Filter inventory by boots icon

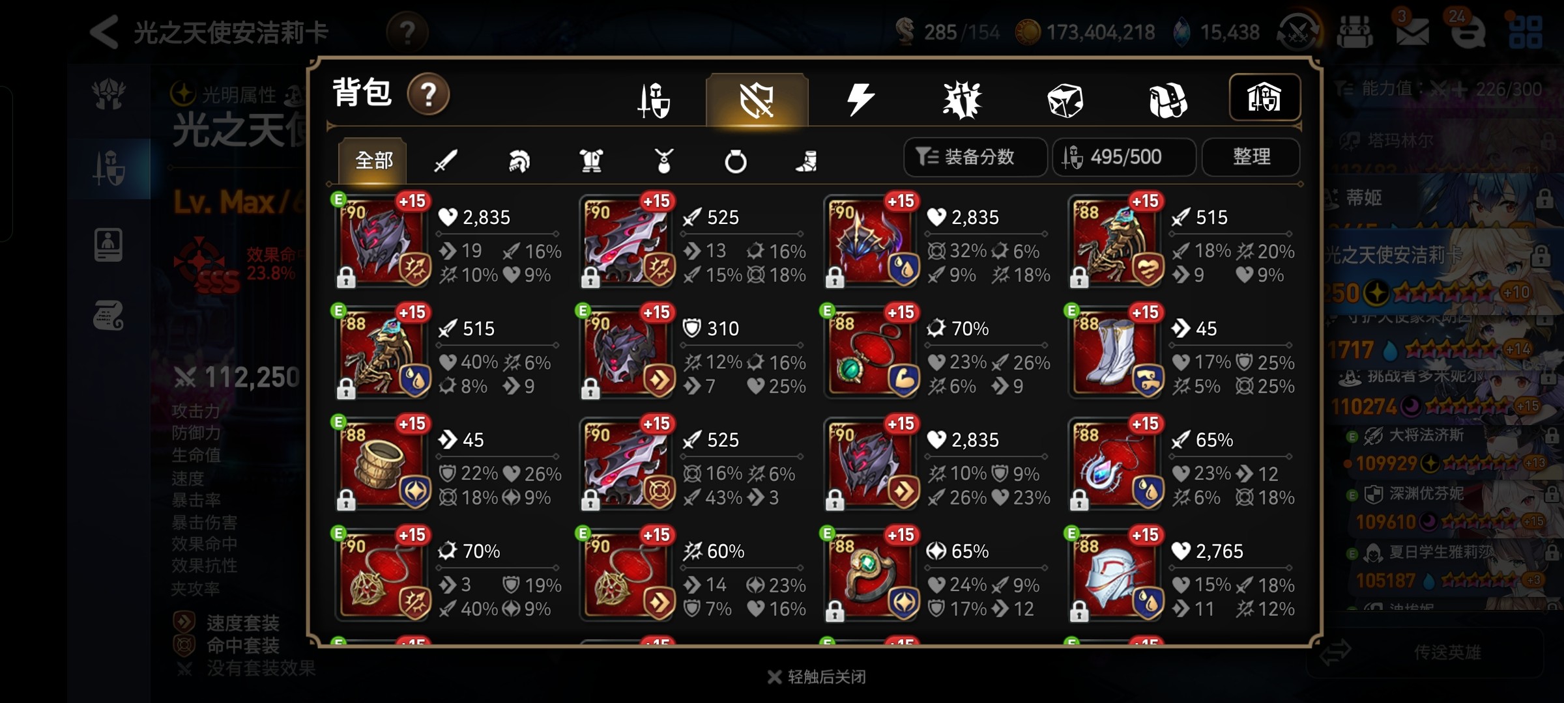(x=807, y=160)
